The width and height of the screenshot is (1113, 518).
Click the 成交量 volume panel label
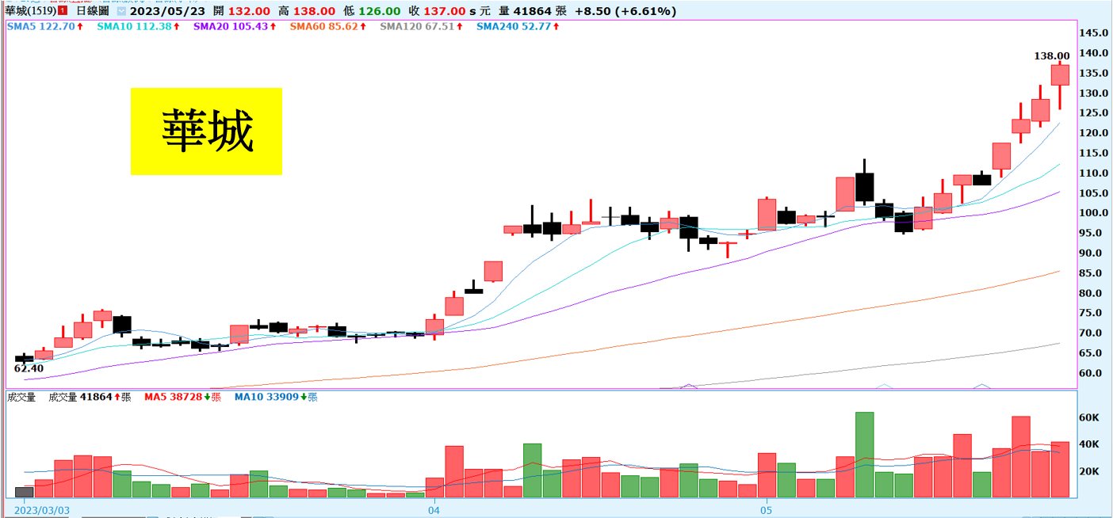point(22,397)
